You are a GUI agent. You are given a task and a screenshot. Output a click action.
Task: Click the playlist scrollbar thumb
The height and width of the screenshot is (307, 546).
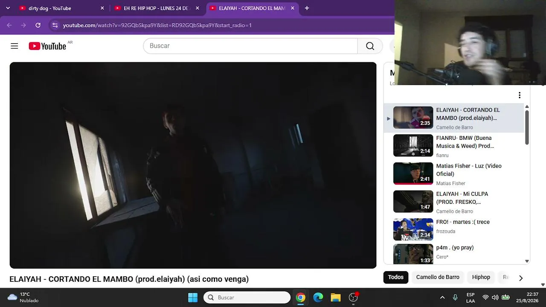pyautogui.click(x=527, y=127)
